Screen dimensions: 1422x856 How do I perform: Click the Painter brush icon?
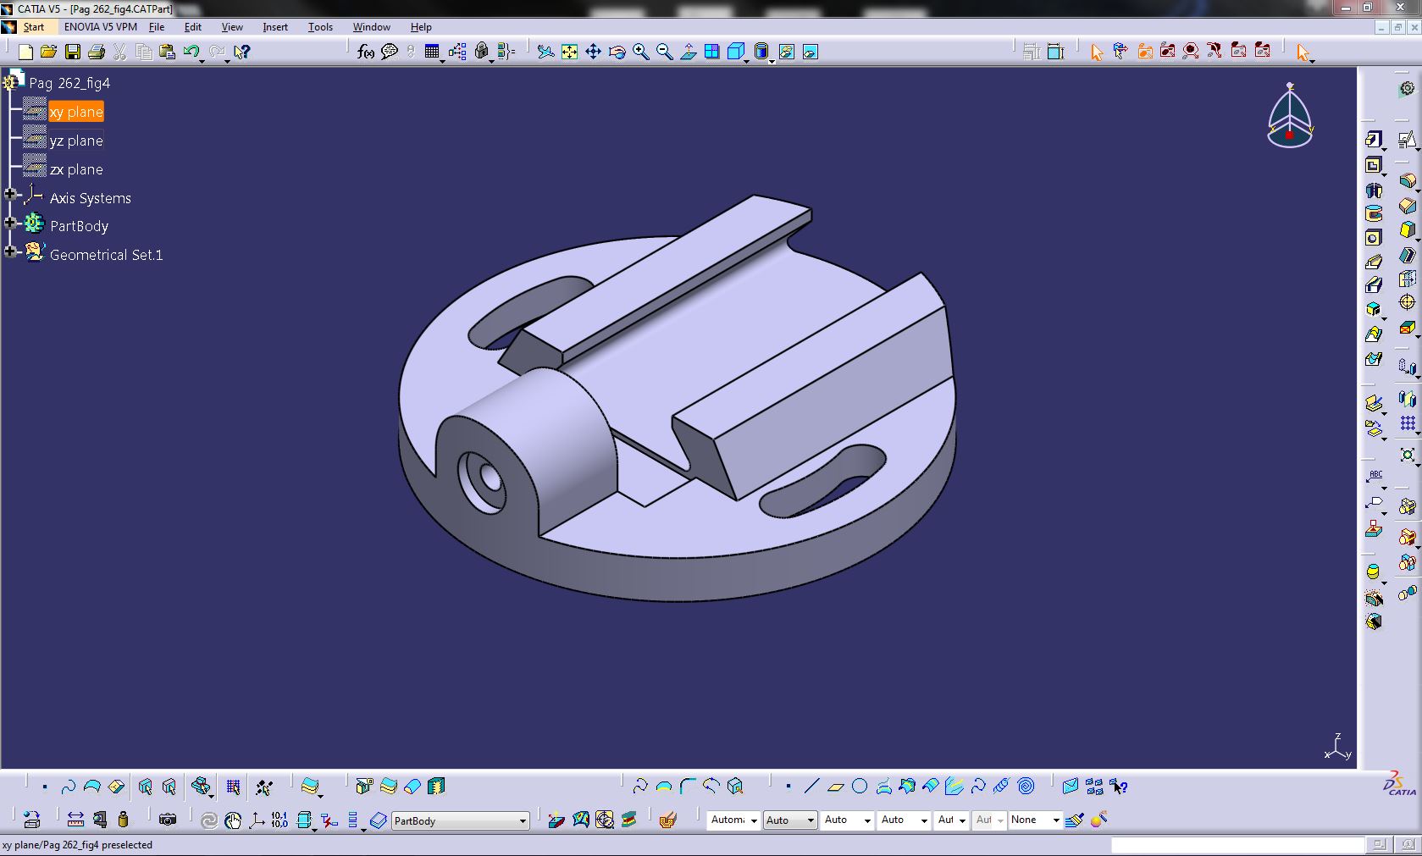[x=1075, y=820]
